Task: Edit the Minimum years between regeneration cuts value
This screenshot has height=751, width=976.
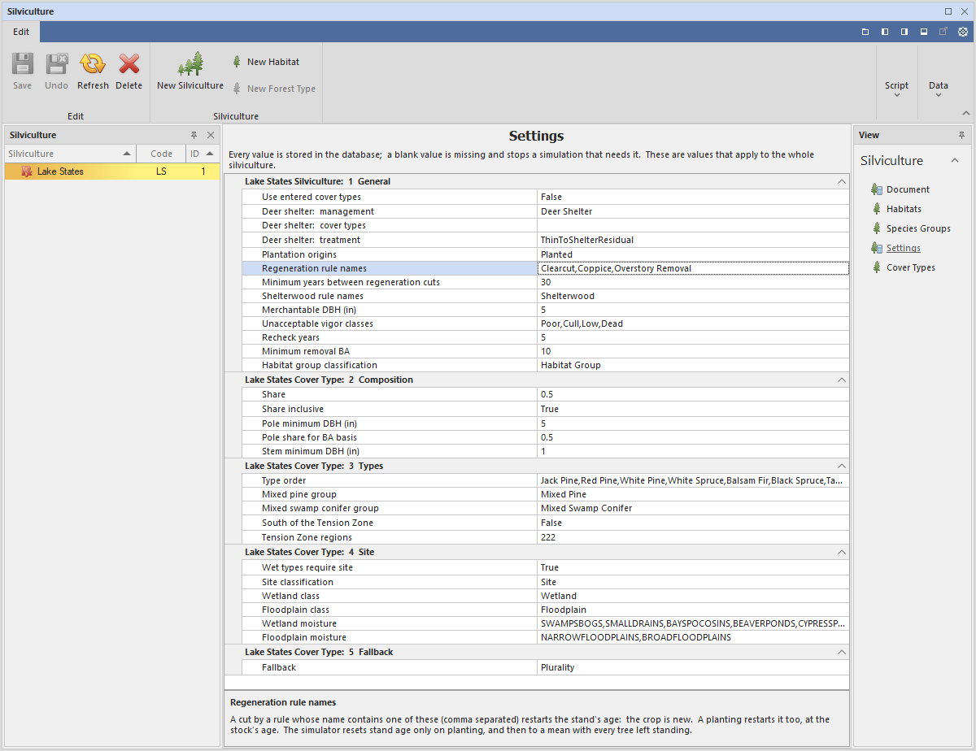Action: click(x=693, y=282)
